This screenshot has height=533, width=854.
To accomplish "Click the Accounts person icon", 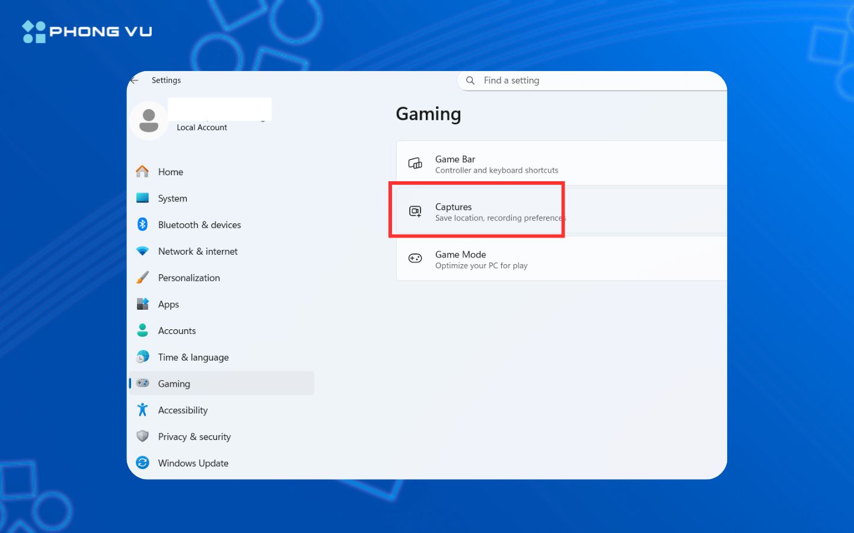I will tap(143, 330).
